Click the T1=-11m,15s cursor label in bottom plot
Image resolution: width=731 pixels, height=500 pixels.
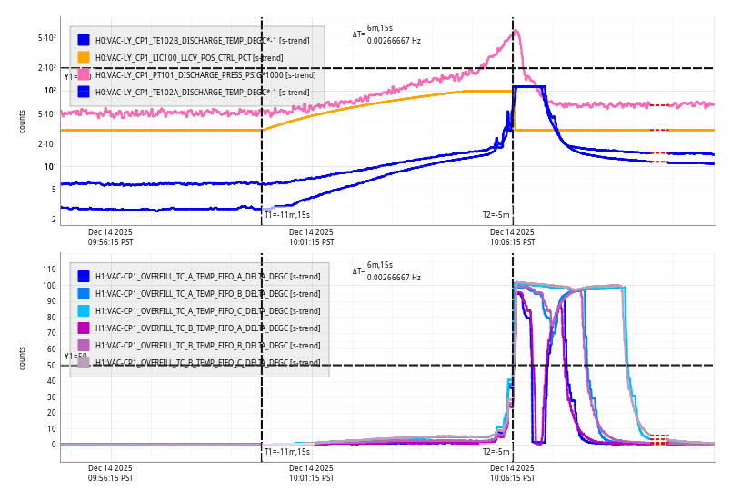286,451
